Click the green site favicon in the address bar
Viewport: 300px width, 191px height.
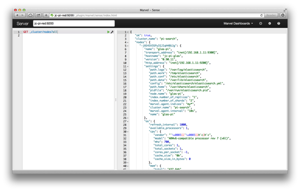pyautogui.click(x=52, y=15)
